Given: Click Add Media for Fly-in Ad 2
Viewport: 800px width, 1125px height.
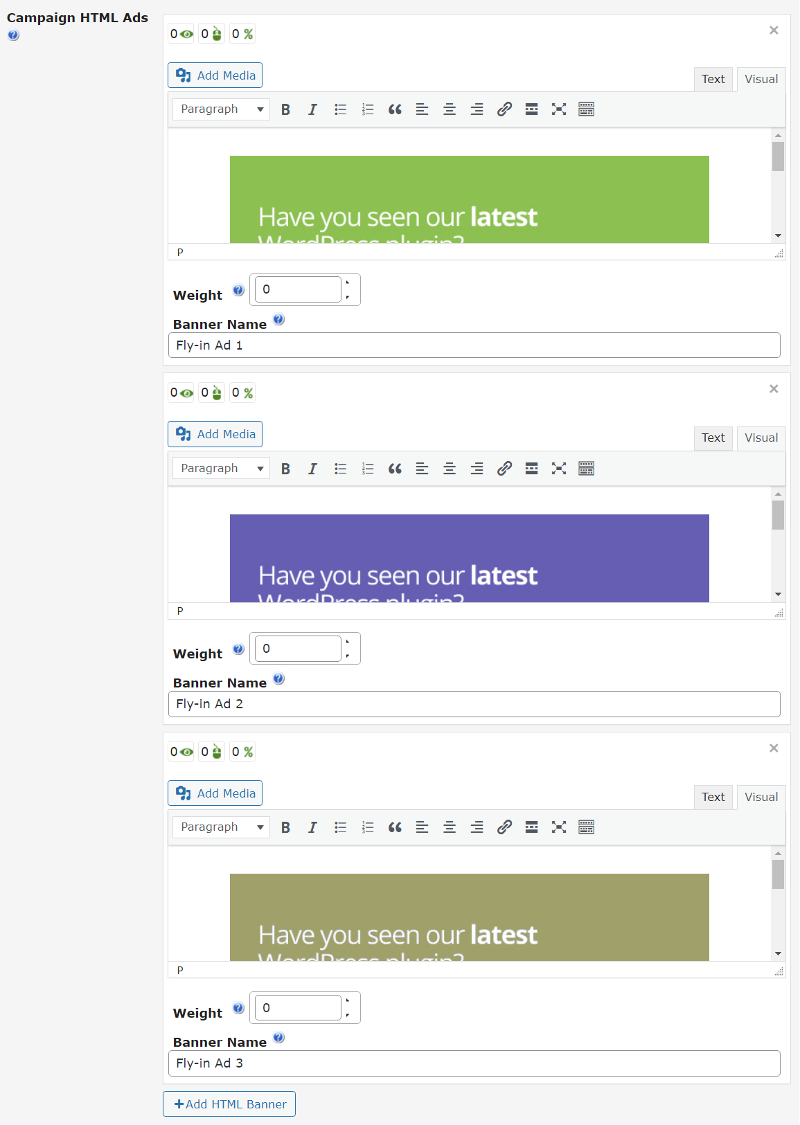Looking at the screenshot, I should (x=215, y=434).
